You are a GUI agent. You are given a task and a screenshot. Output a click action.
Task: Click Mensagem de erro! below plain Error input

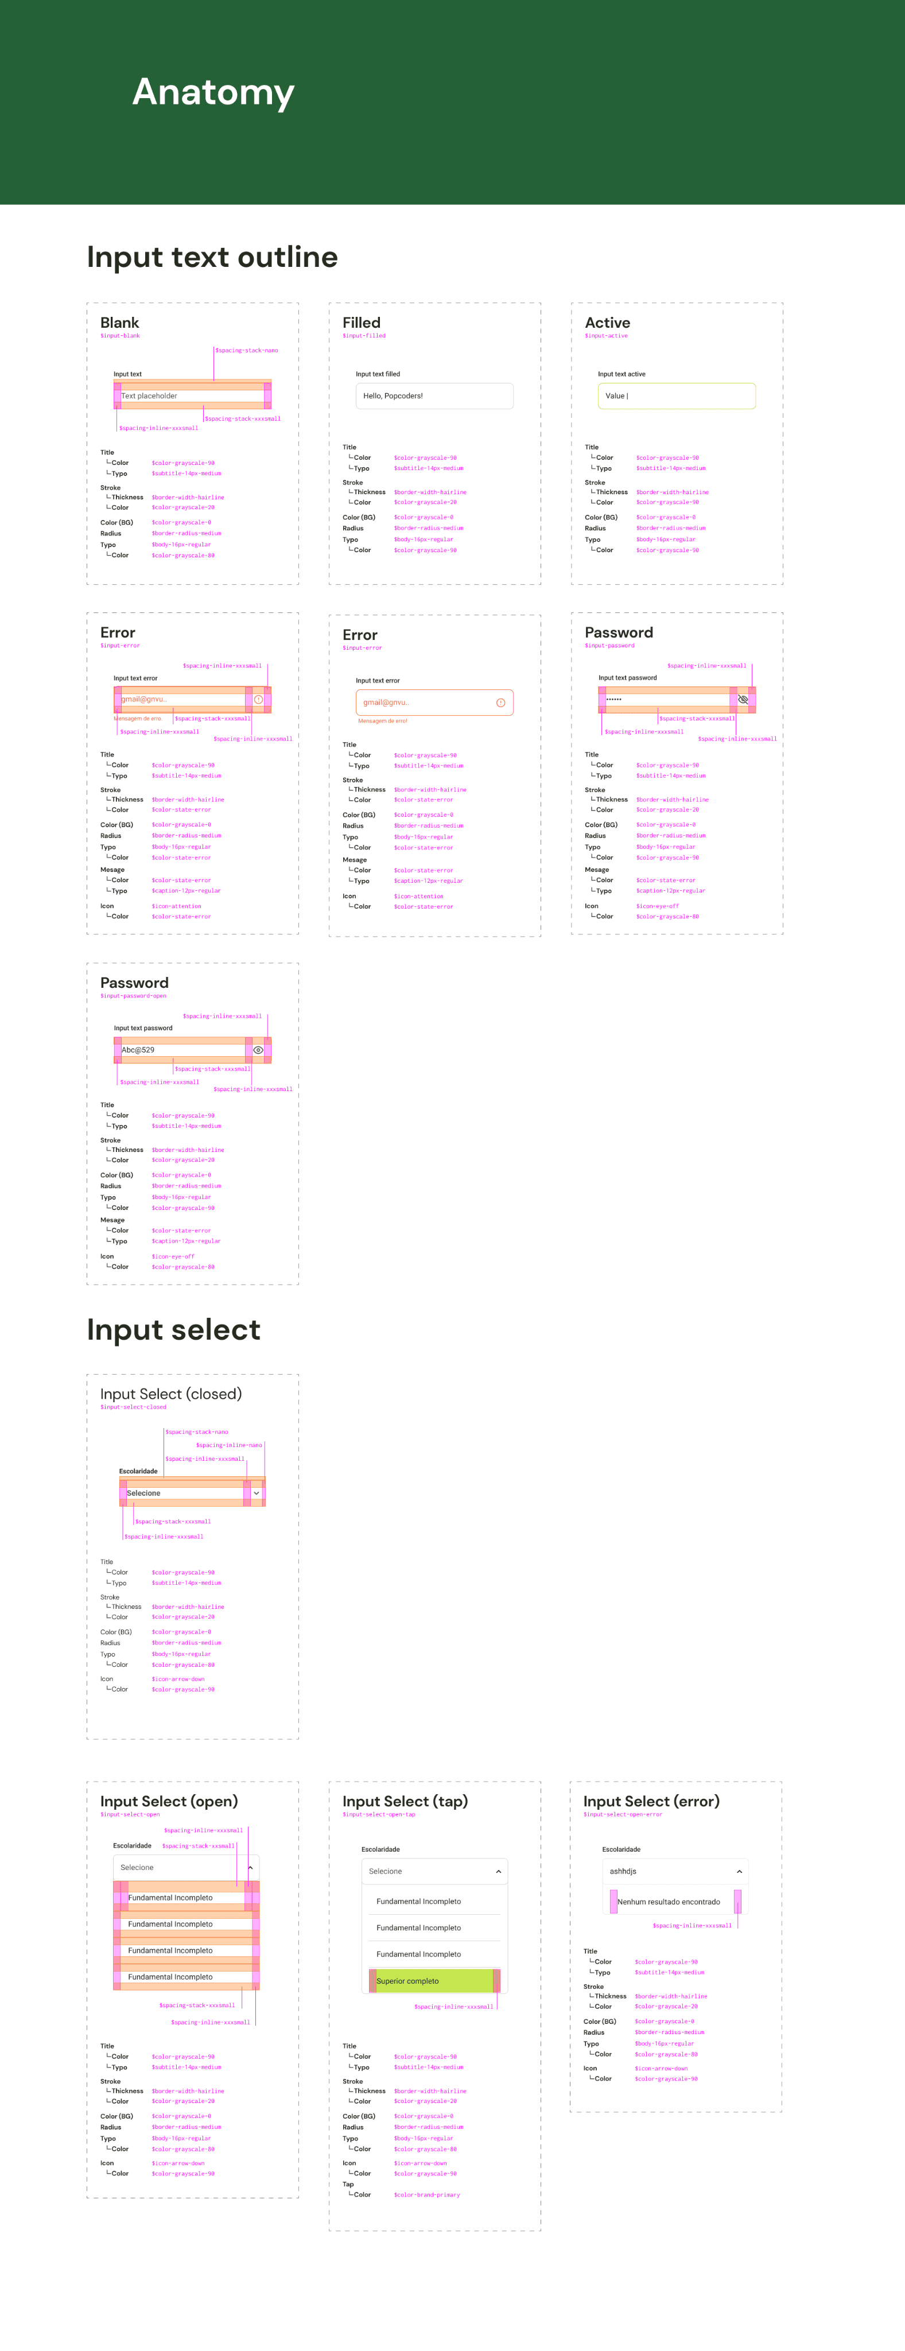(382, 721)
